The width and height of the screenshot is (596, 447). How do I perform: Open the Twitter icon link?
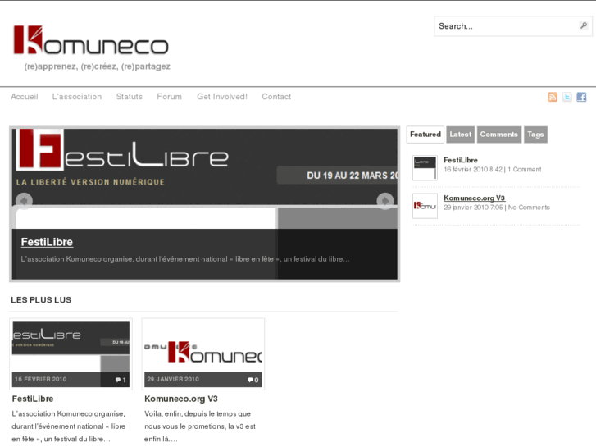(x=566, y=97)
